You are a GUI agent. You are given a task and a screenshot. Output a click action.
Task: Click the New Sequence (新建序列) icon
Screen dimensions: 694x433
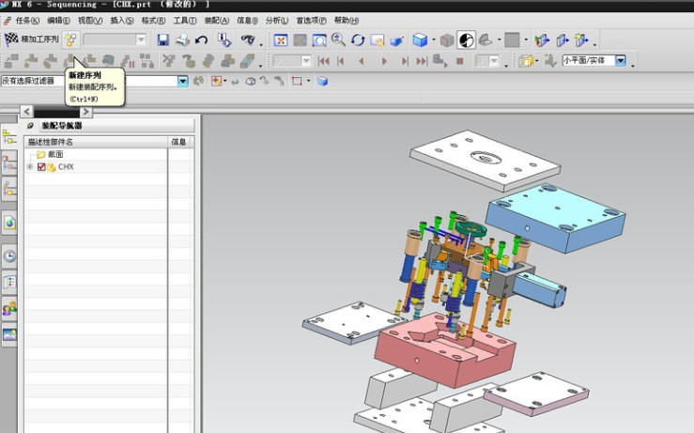click(x=70, y=39)
